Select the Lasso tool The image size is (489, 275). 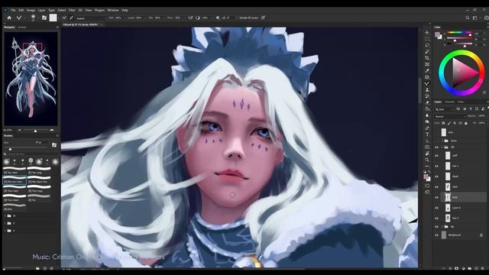(x=427, y=45)
